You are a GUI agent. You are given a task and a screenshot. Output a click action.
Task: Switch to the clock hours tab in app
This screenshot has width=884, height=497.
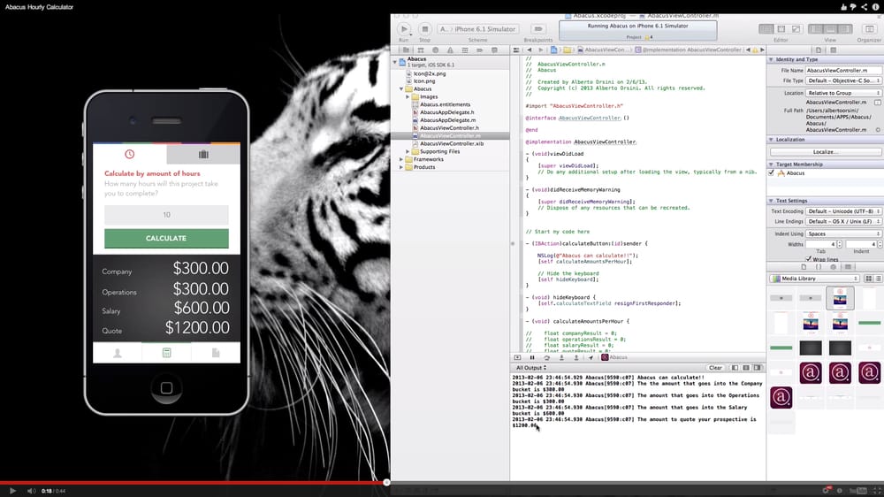(x=130, y=154)
